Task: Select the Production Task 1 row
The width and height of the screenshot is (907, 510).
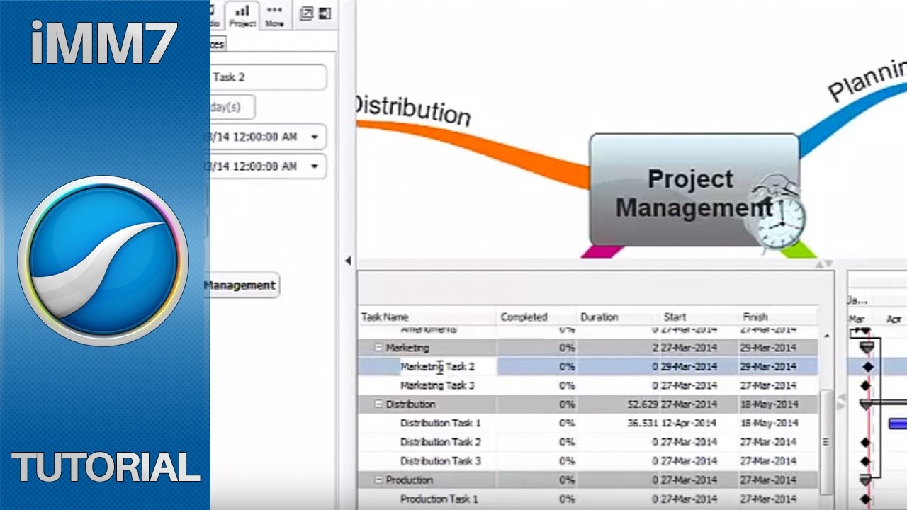Action: click(588, 499)
